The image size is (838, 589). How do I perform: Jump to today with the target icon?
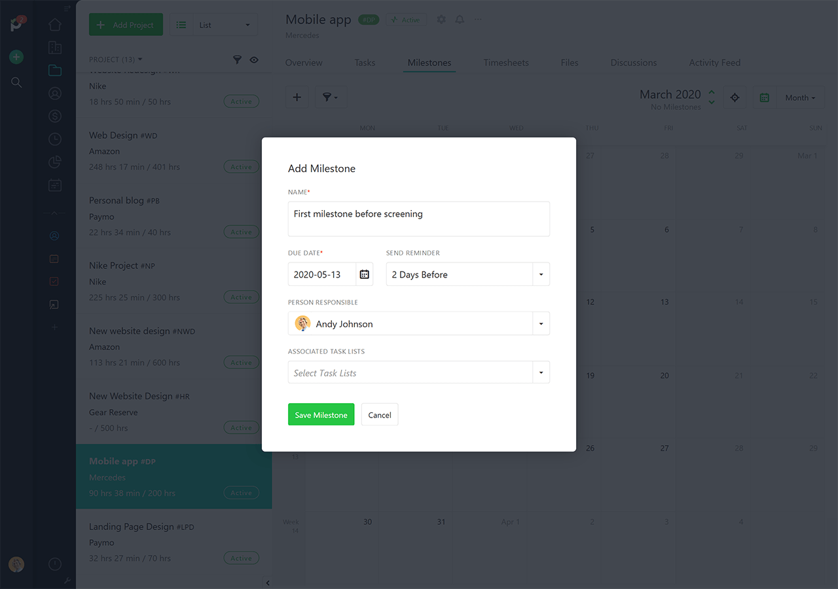click(735, 98)
